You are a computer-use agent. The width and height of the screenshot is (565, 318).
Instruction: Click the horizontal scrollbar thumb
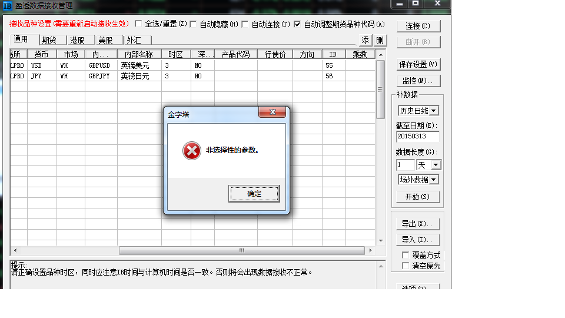coord(242,251)
